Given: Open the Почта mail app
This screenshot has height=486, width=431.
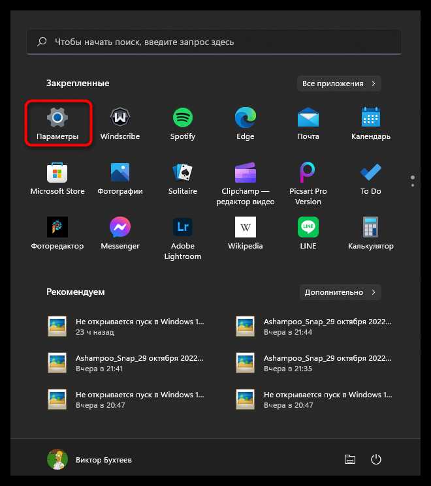Looking at the screenshot, I should tap(308, 123).
